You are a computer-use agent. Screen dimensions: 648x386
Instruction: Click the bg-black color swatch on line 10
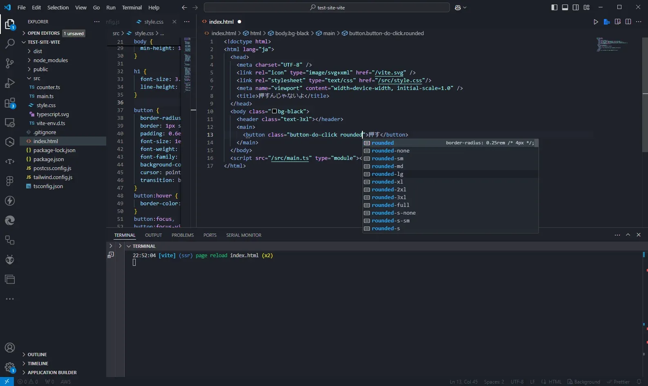(274, 111)
